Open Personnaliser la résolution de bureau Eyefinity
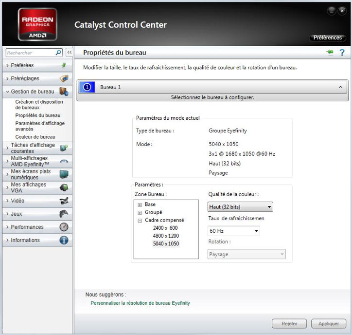352x335 pixels. pyautogui.click(x=140, y=303)
